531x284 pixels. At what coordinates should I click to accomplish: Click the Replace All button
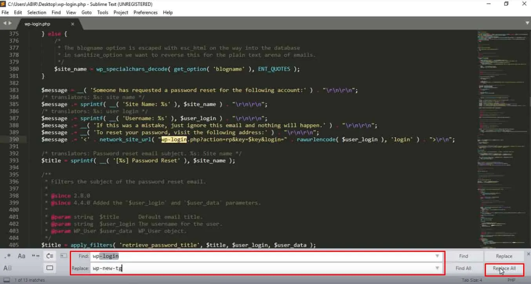click(504, 268)
